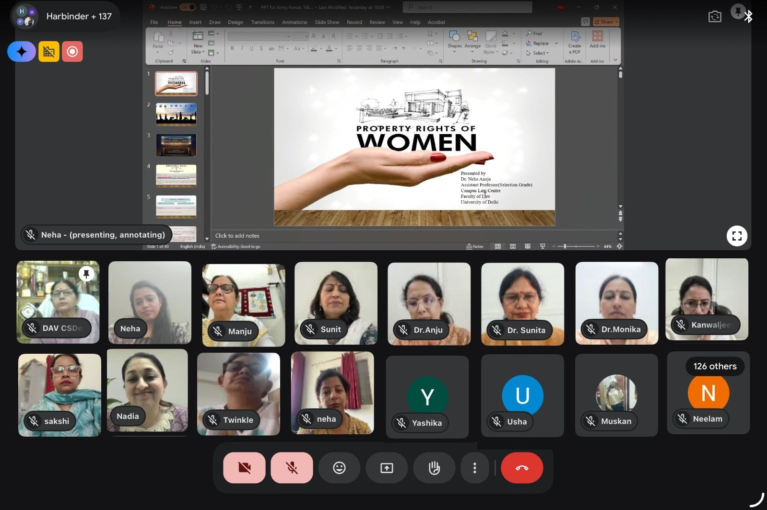Click the share screen icon
The width and height of the screenshot is (767, 510).
tap(387, 468)
